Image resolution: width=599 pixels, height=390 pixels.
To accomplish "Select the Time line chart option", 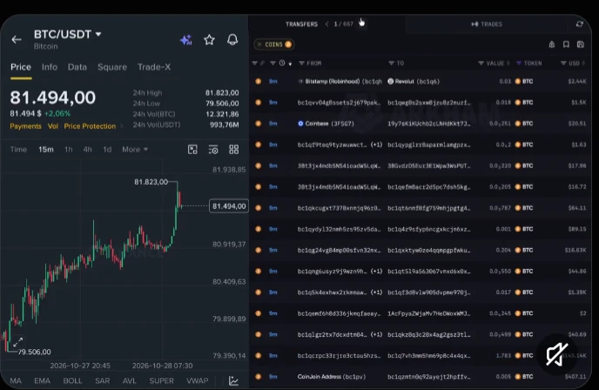I will (18, 150).
